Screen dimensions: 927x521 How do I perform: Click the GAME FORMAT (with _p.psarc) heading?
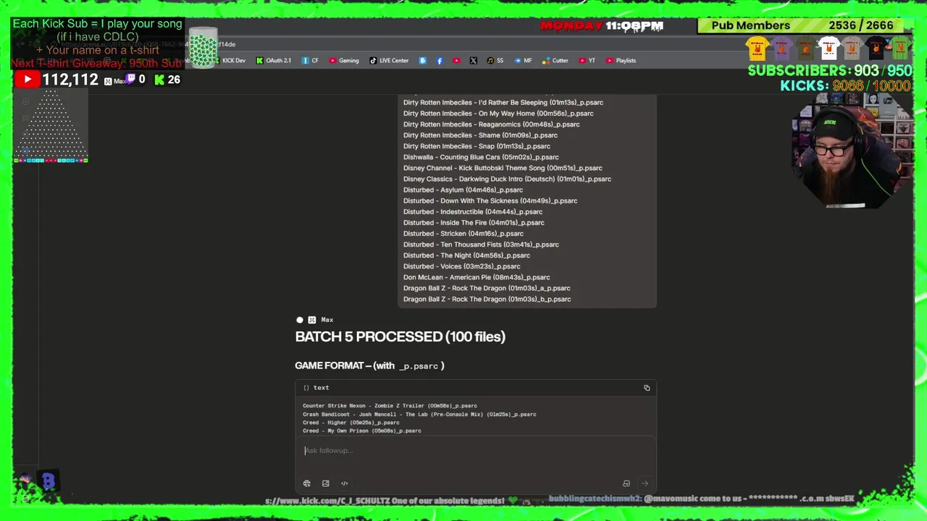[x=369, y=365]
